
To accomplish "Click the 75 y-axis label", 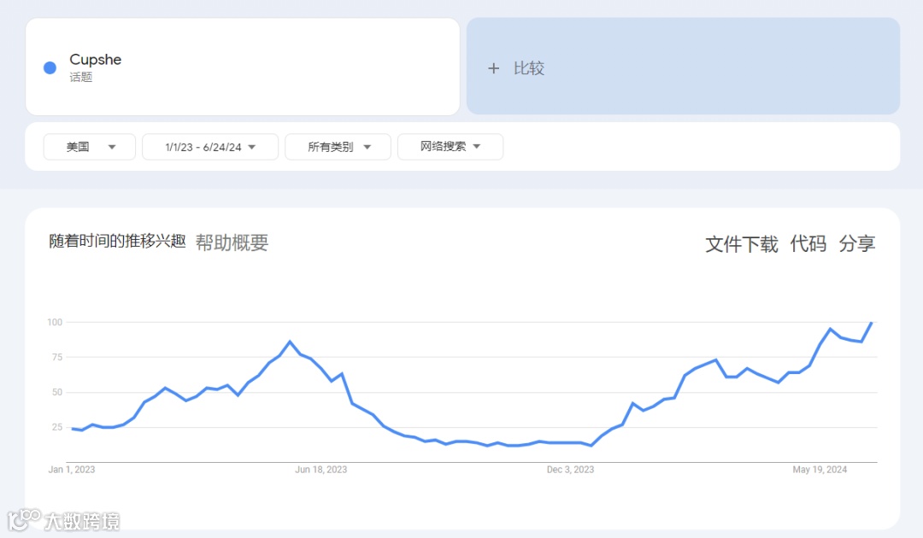I will [57, 357].
